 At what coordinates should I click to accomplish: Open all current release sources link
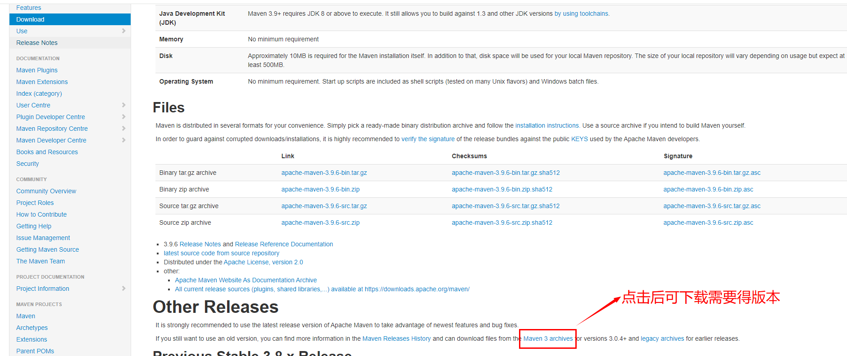coord(322,289)
